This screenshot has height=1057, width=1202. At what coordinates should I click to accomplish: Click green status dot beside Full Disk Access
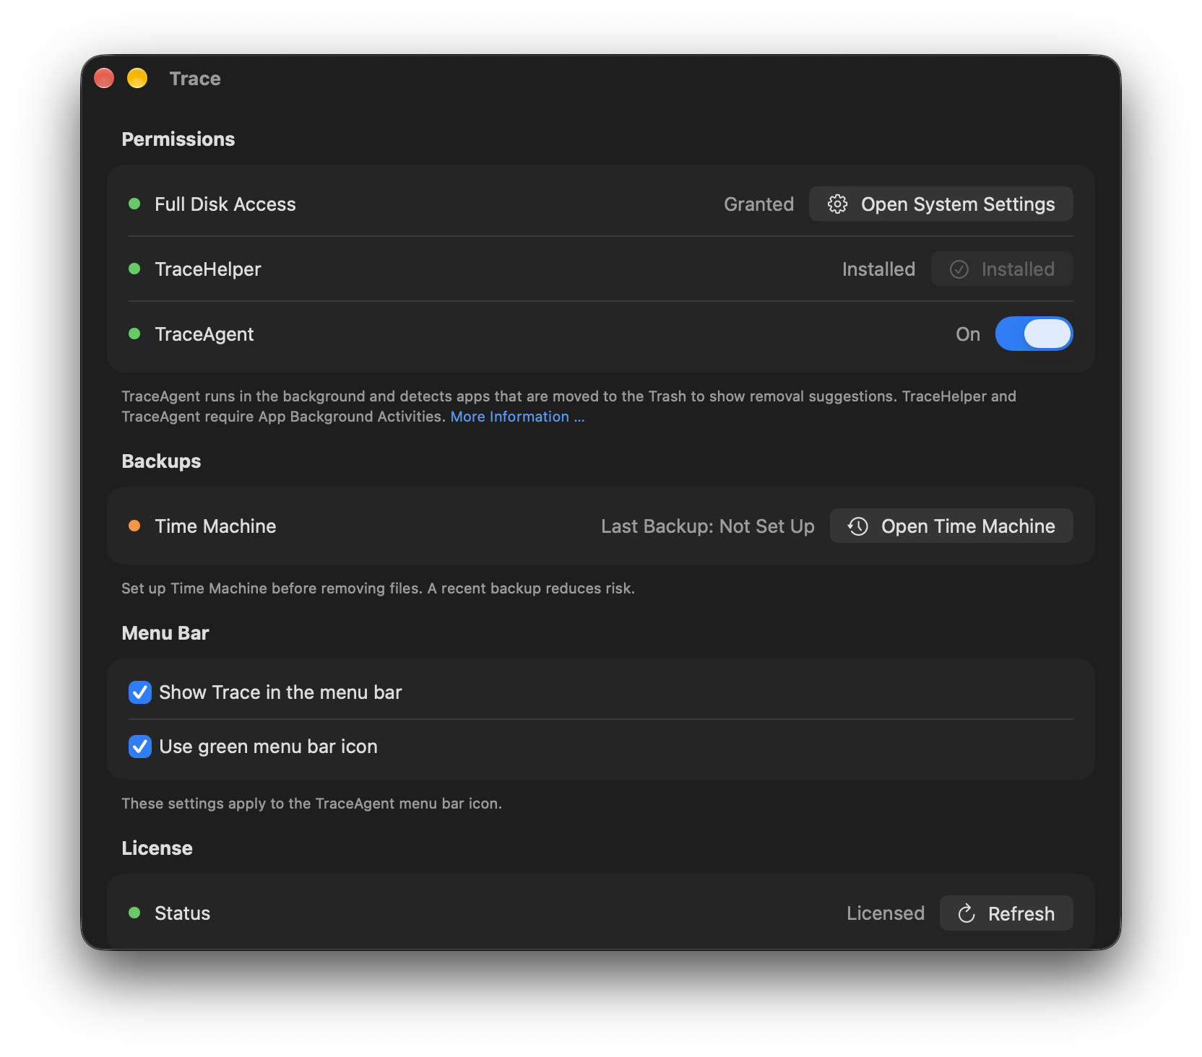(x=134, y=204)
